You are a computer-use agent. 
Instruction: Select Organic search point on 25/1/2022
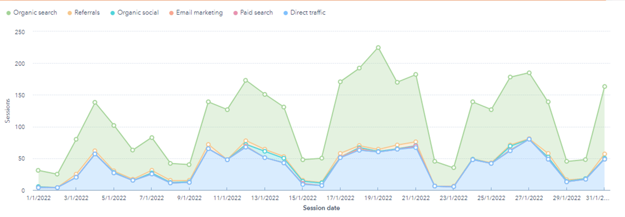(x=491, y=110)
